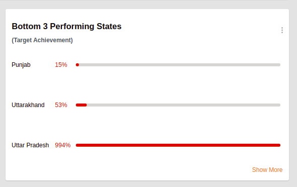Image resolution: width=297 pixels, height=187 pixels.
Task: Select the Uttarakhand state label
Action: (28, 105)
